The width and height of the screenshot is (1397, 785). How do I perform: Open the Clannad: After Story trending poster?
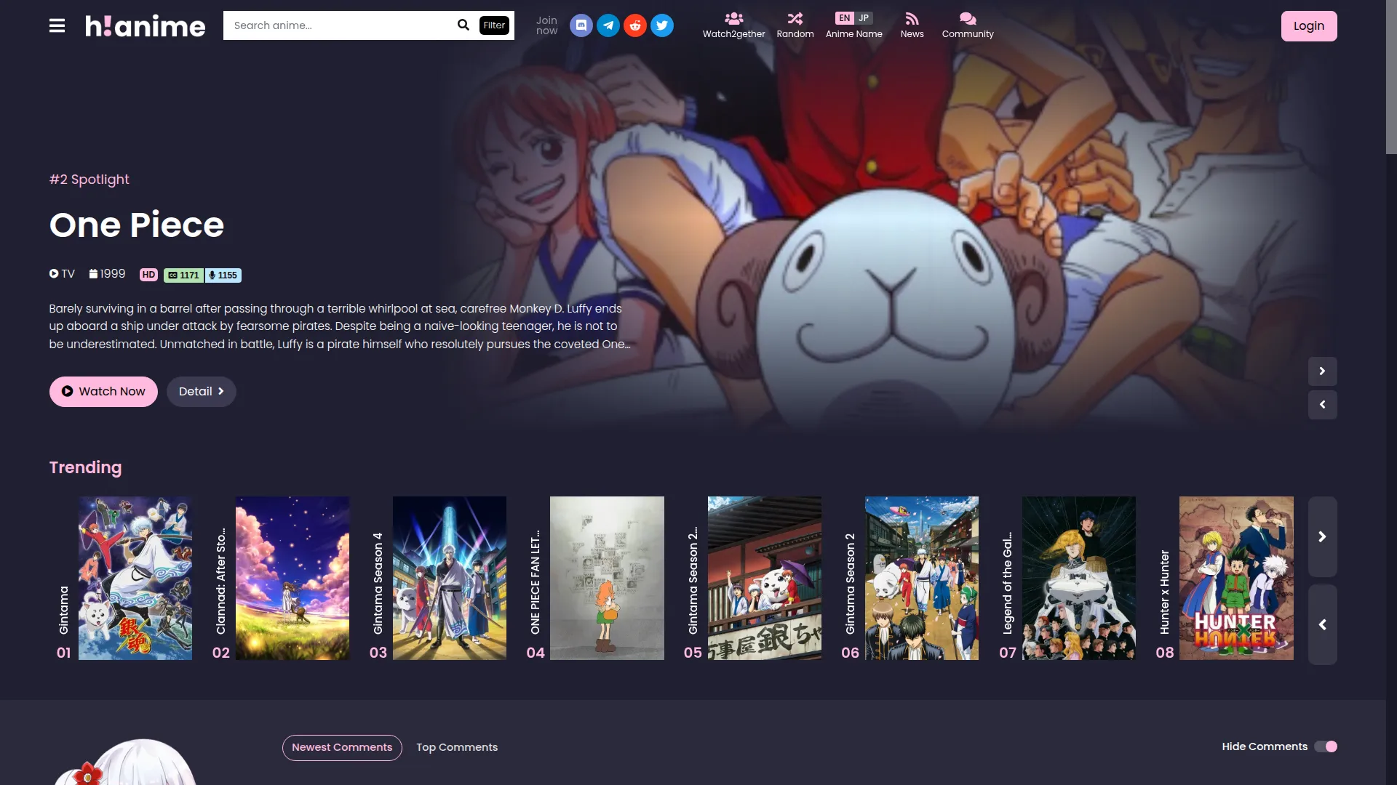pyautogui.click(x=292, y=579)
